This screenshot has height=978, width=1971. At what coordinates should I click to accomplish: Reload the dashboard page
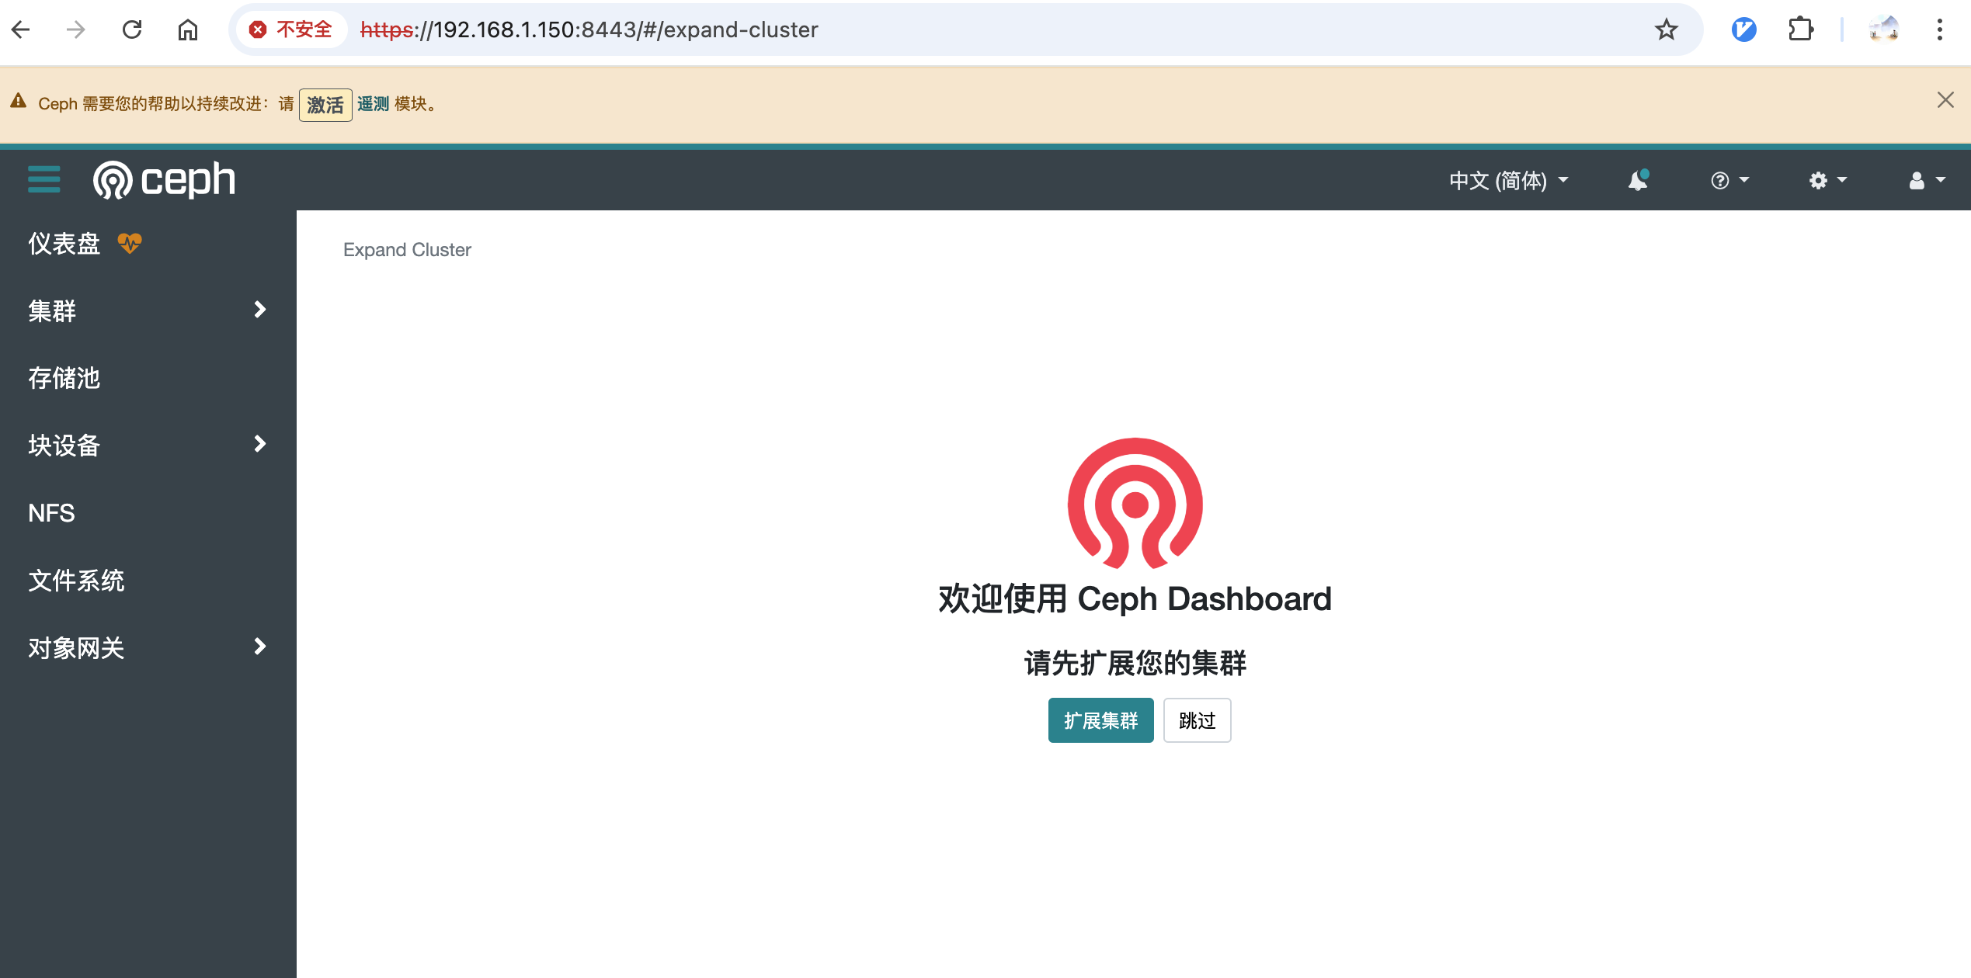pos(132,29)
